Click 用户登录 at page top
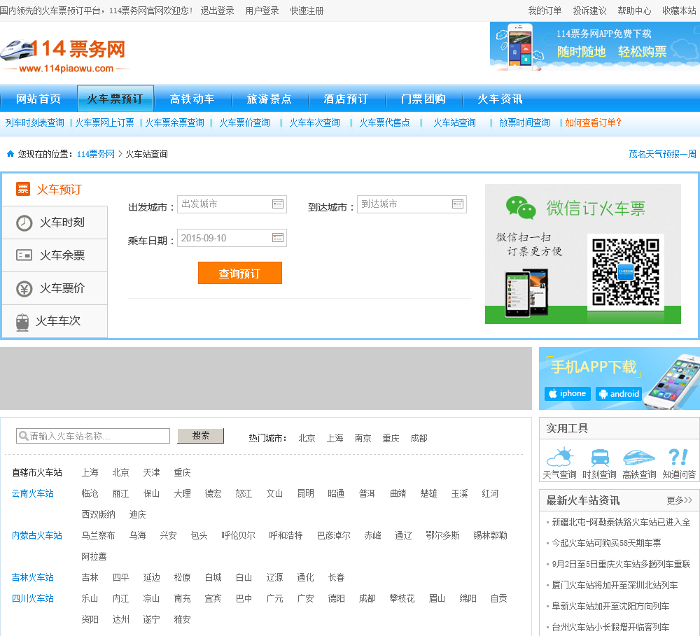The image size is (700, 636). (x=262, y=10)
